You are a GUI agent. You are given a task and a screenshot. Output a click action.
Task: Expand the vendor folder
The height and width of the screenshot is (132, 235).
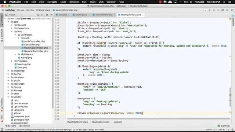(x=8, y=97)
